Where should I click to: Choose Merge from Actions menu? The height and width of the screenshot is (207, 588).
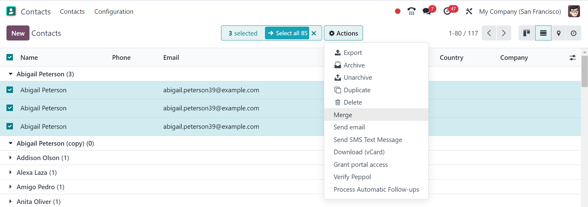point(343,115)
